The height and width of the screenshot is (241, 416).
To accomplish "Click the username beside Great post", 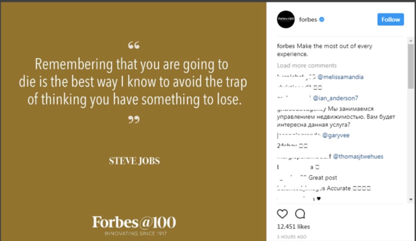I will tap(292, 178).
